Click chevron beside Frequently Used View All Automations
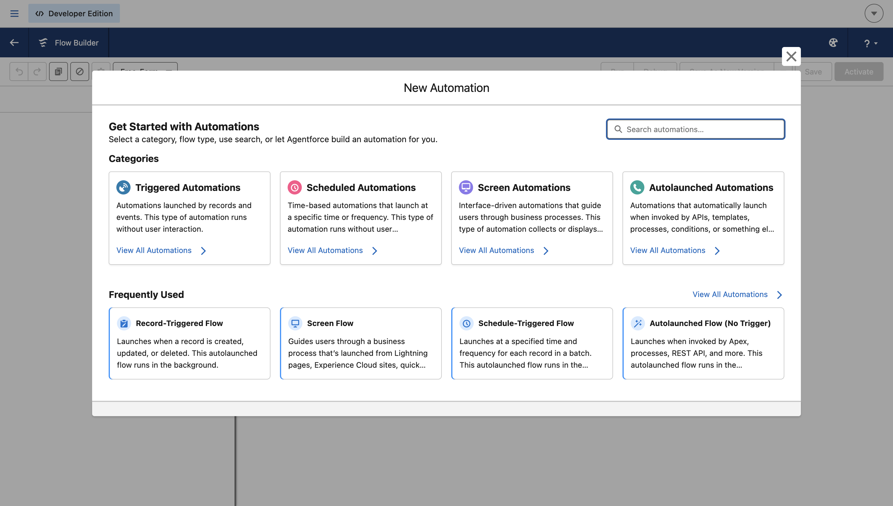 click(780, 295)
